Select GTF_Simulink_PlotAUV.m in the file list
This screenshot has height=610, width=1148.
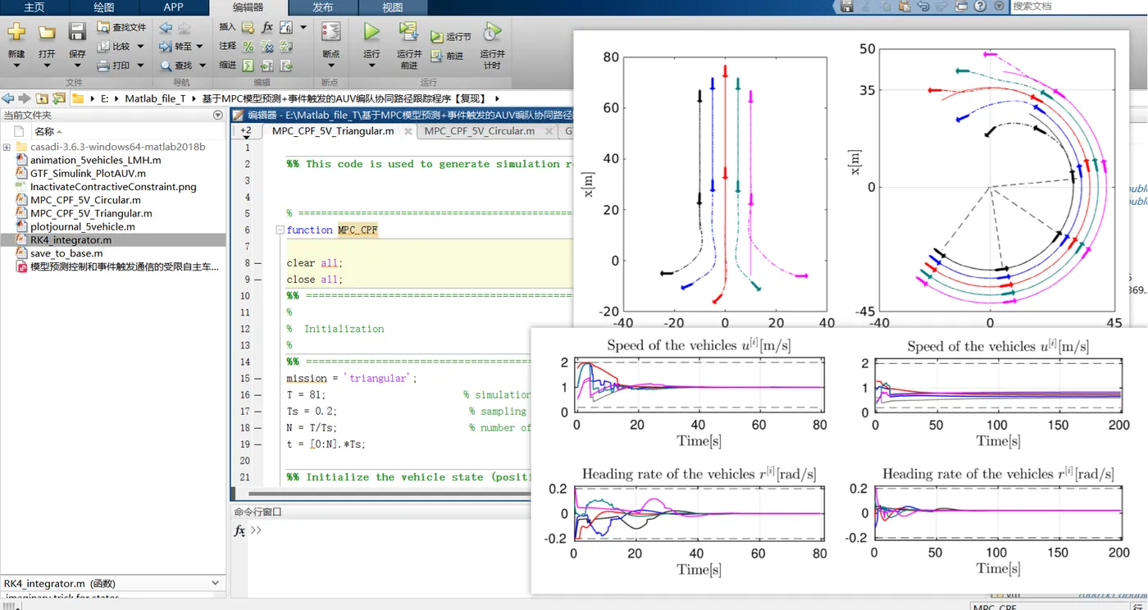[x=88, y=173]
